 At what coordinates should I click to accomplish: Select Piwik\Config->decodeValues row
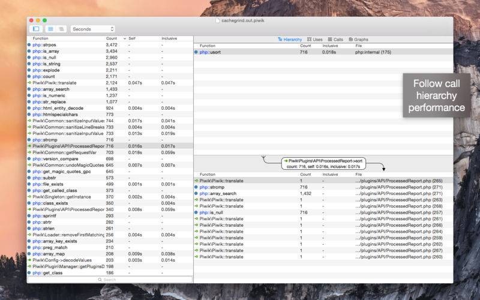[110, 260]
